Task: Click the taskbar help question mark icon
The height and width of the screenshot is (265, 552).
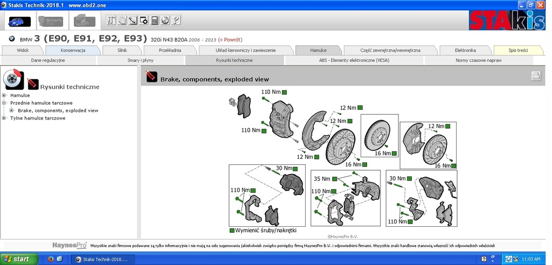Action: [x=484, y=260]
